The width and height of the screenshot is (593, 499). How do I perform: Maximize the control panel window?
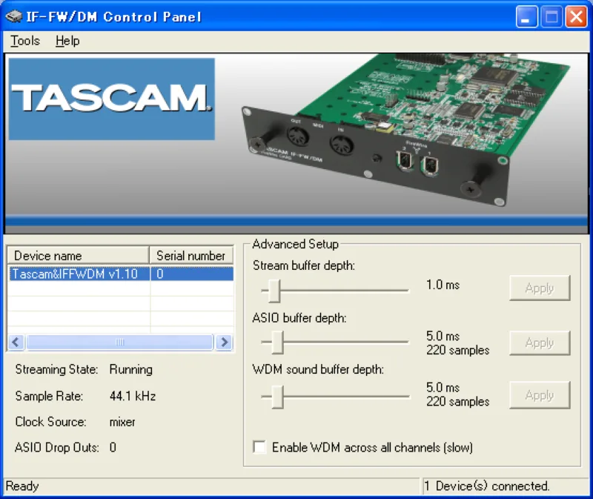coord(551,16)
